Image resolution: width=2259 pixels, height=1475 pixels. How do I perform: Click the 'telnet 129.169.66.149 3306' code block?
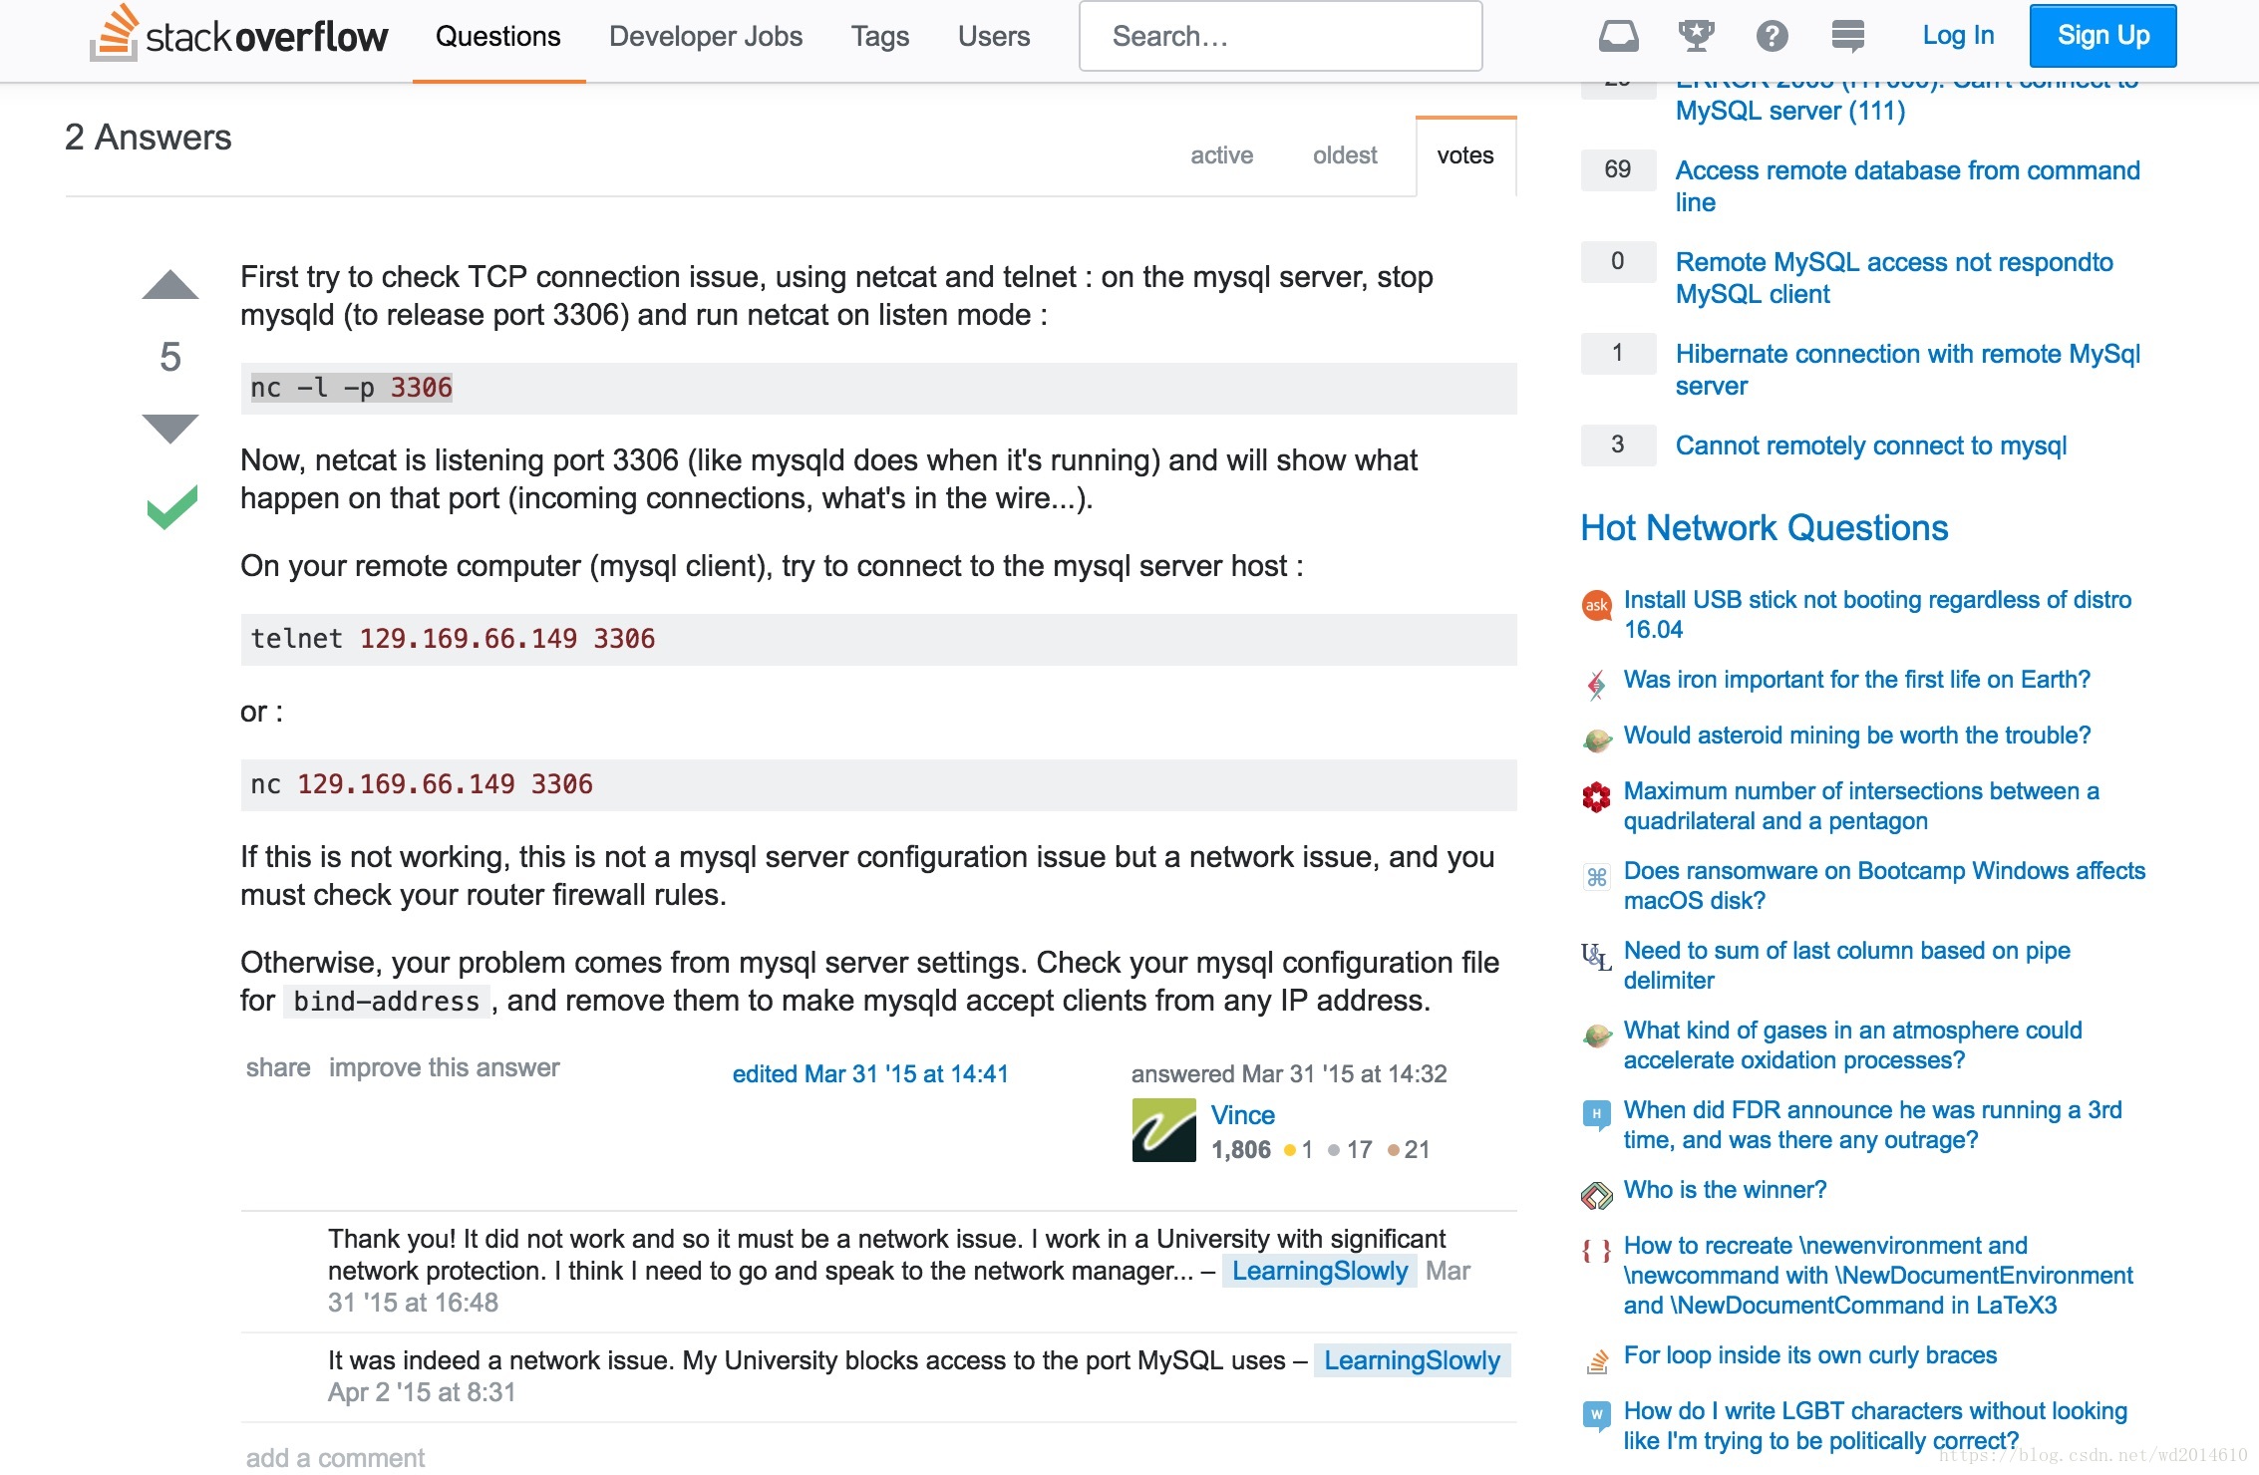tap(878, 639)
